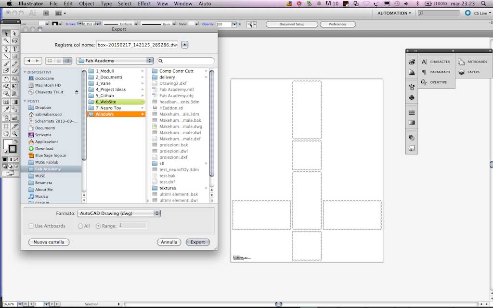Select the Lasso tool

tap(14, 40)
